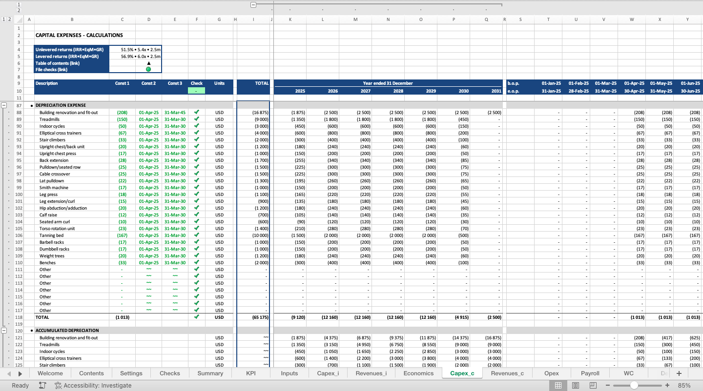Open the Payroll sheet tab
This screenshot has width=703, height=391.
click(x=590, y=373)
